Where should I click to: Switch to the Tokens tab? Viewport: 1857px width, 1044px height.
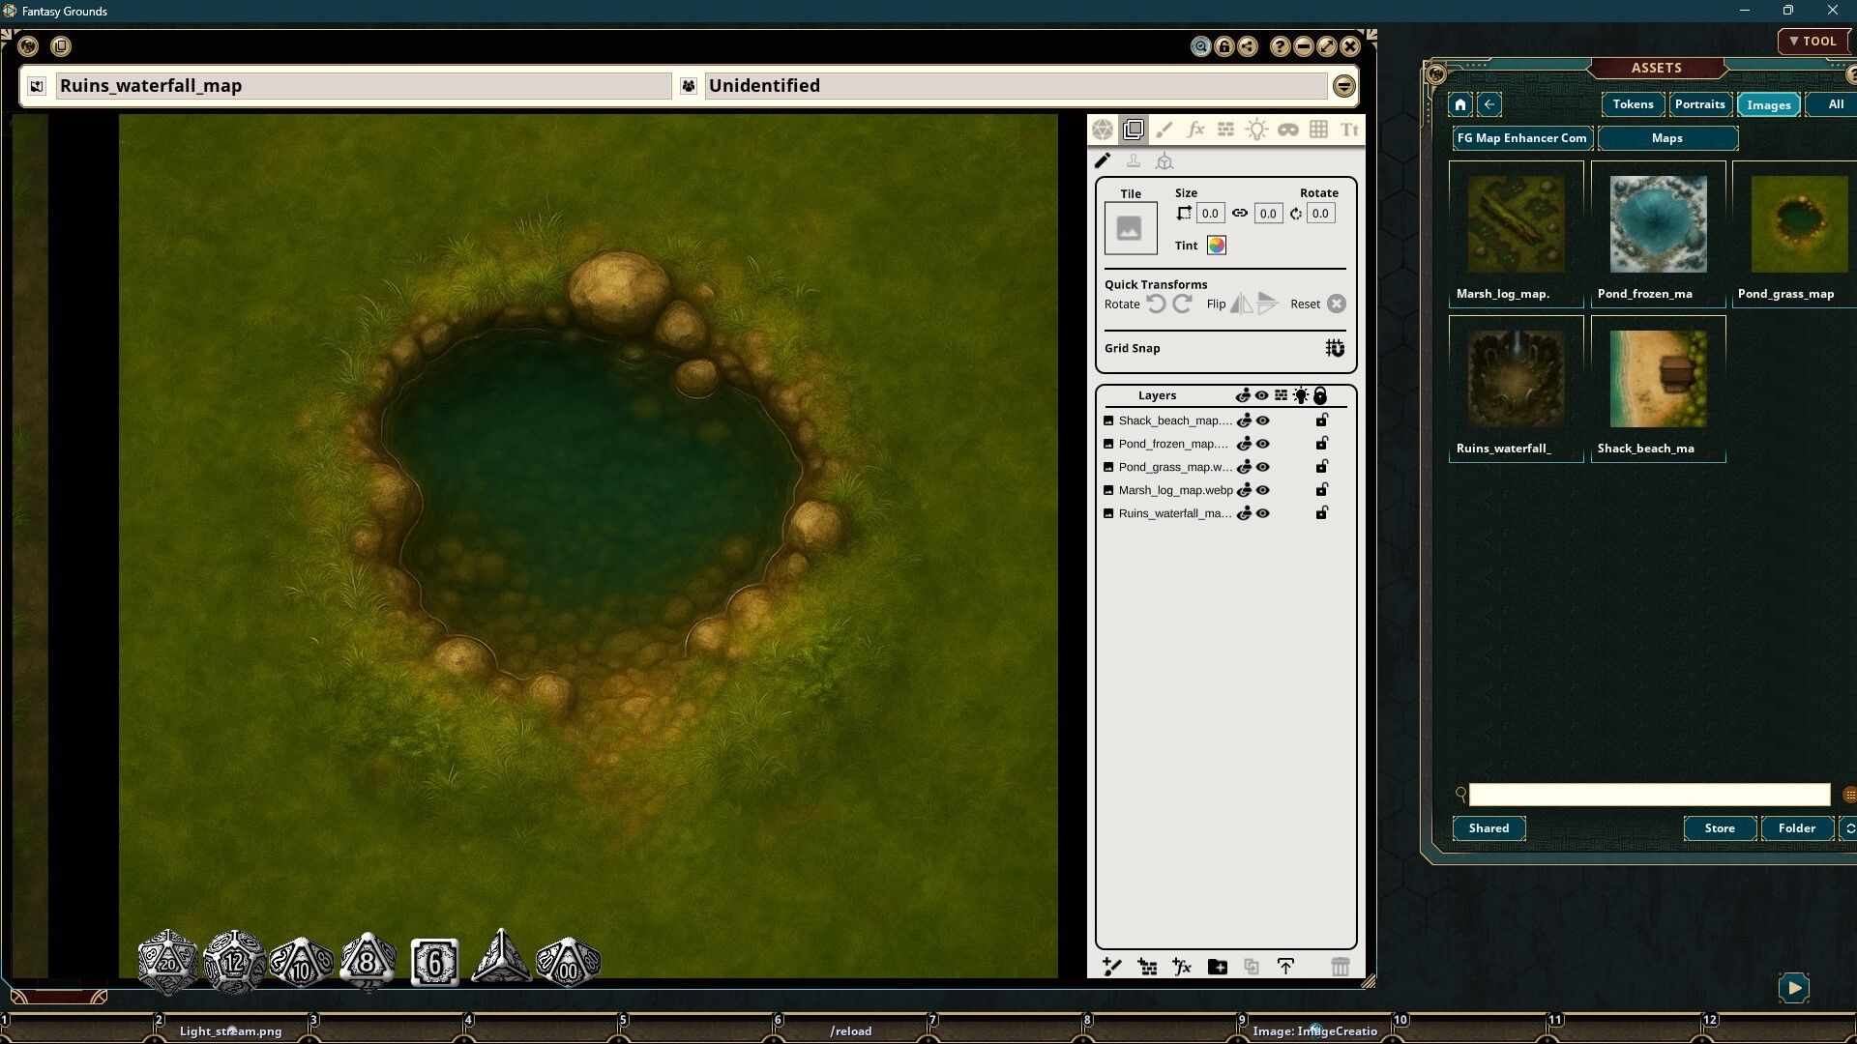click(1633, 104)
